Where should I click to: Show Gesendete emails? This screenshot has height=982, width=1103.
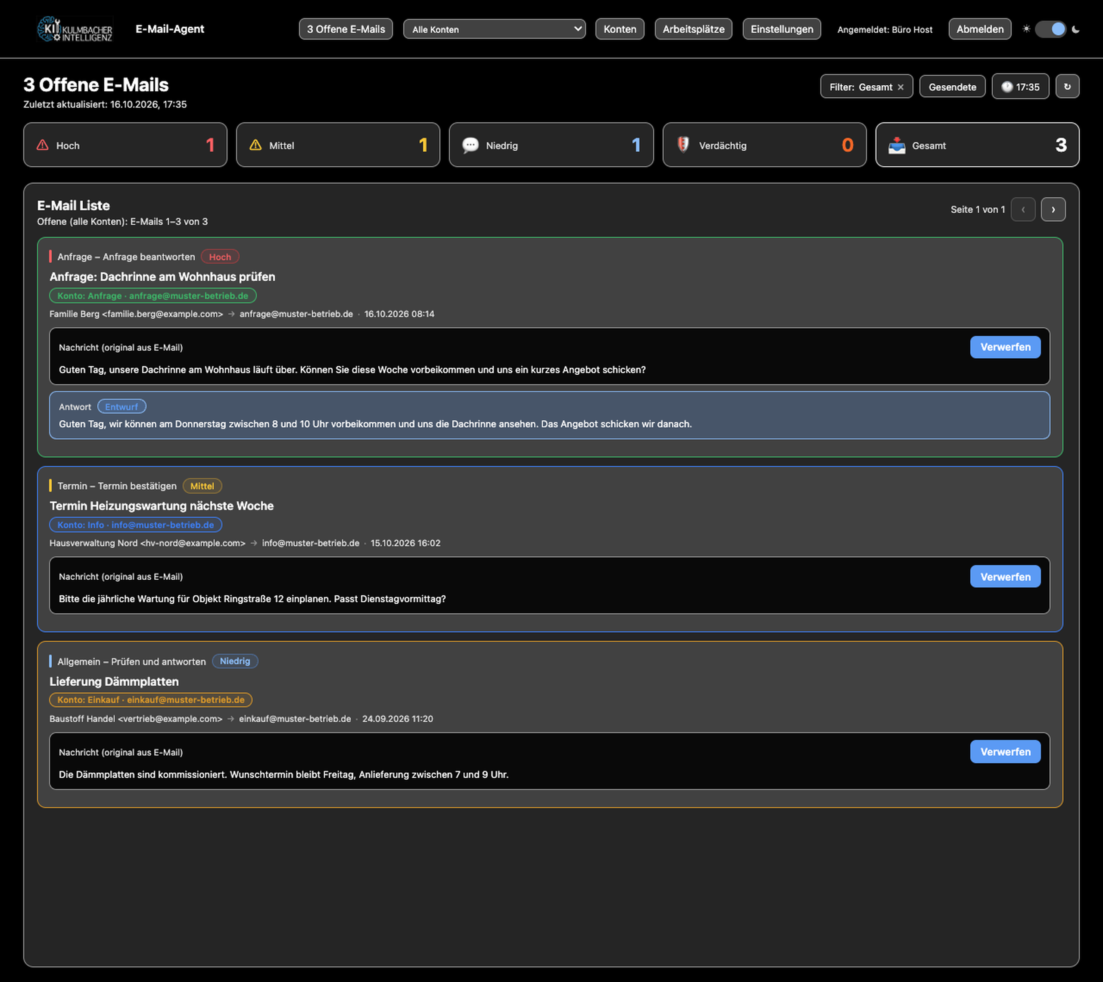952,87
